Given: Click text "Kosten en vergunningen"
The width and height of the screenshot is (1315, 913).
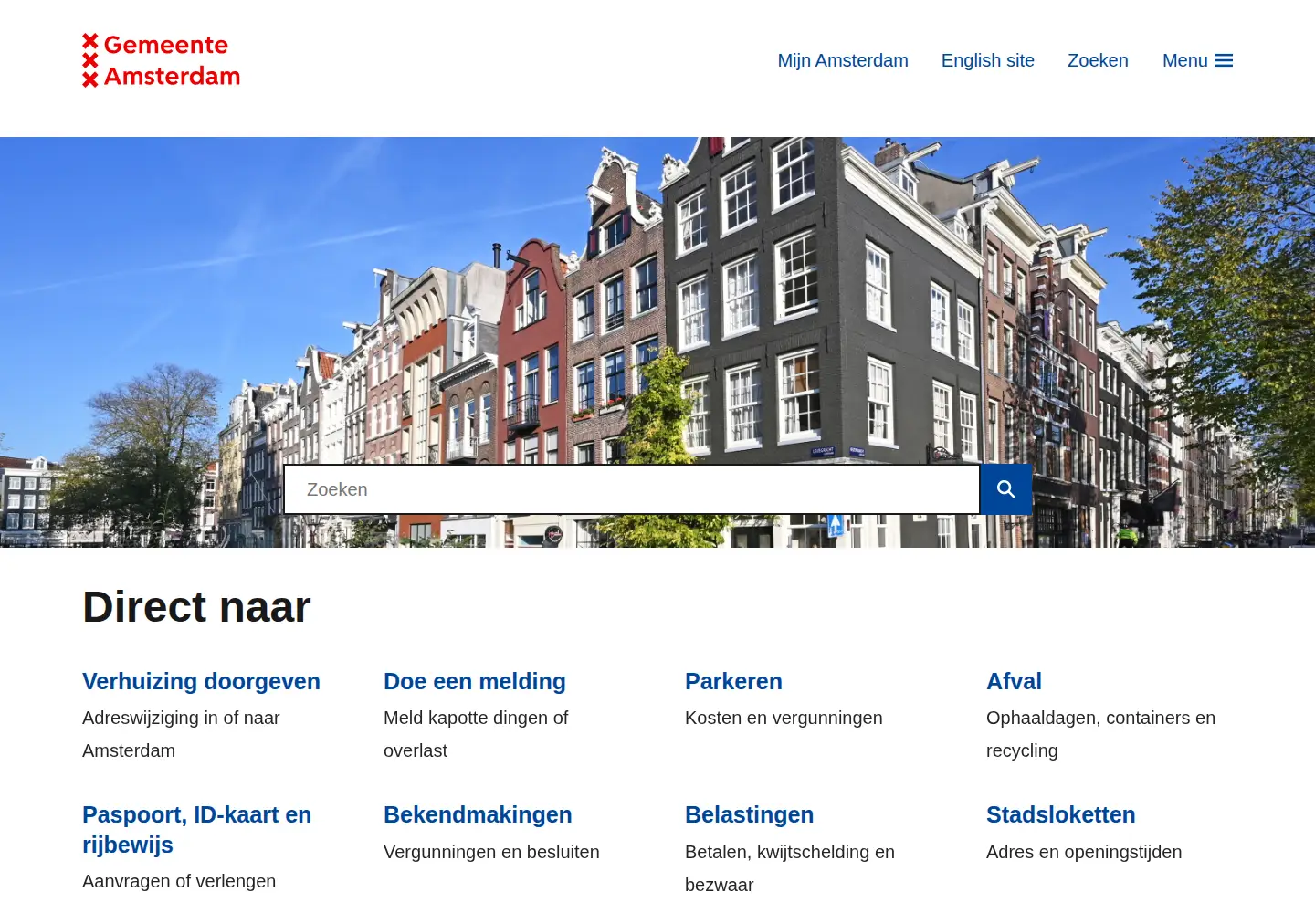Looking at the screenshot, I should pos(784,718).
